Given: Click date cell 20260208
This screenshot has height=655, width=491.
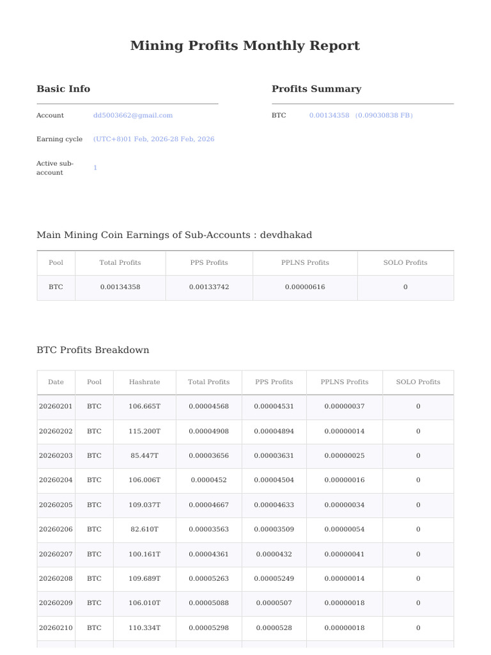Looking at the screenshot, I should pyautogui.click(x=56, y=578).
